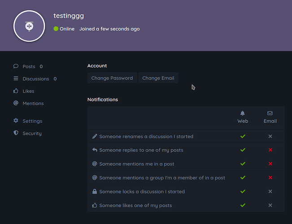The height and width of the screenshot is (224, 292).
Task: Click 'Someone mentions me in a post' label
Action: [137, 164]
